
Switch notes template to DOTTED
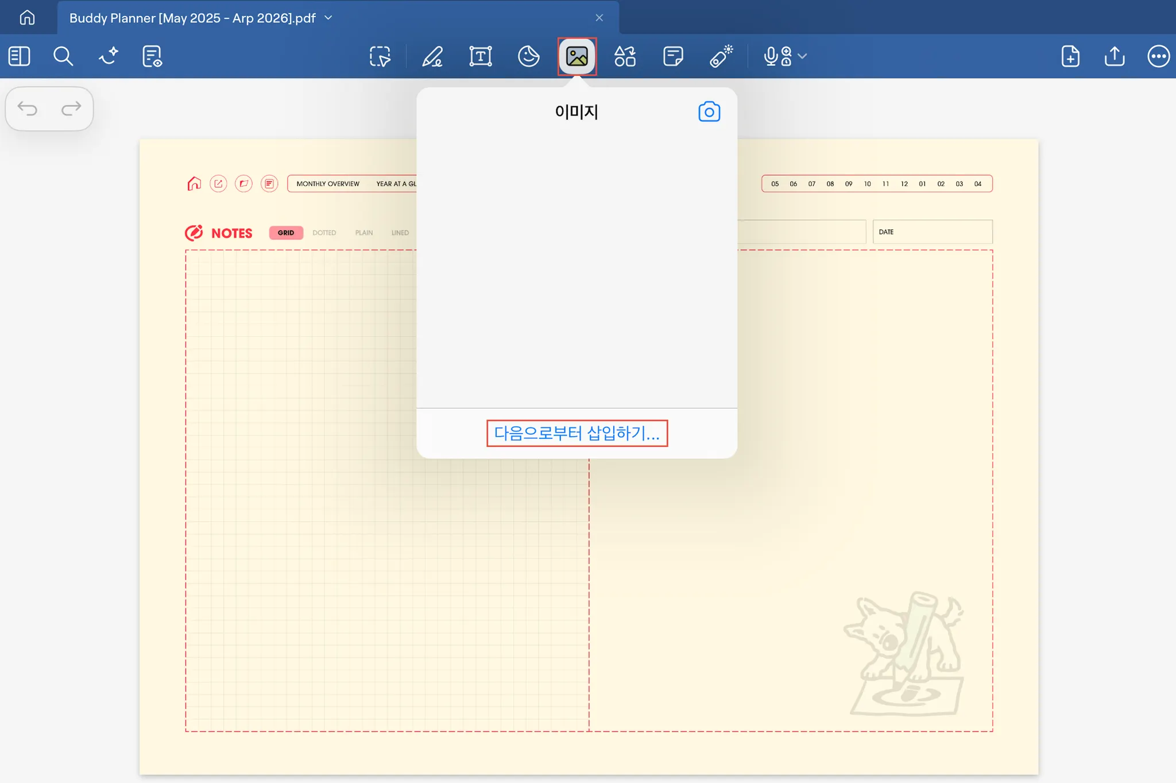[x=324, y=233]
